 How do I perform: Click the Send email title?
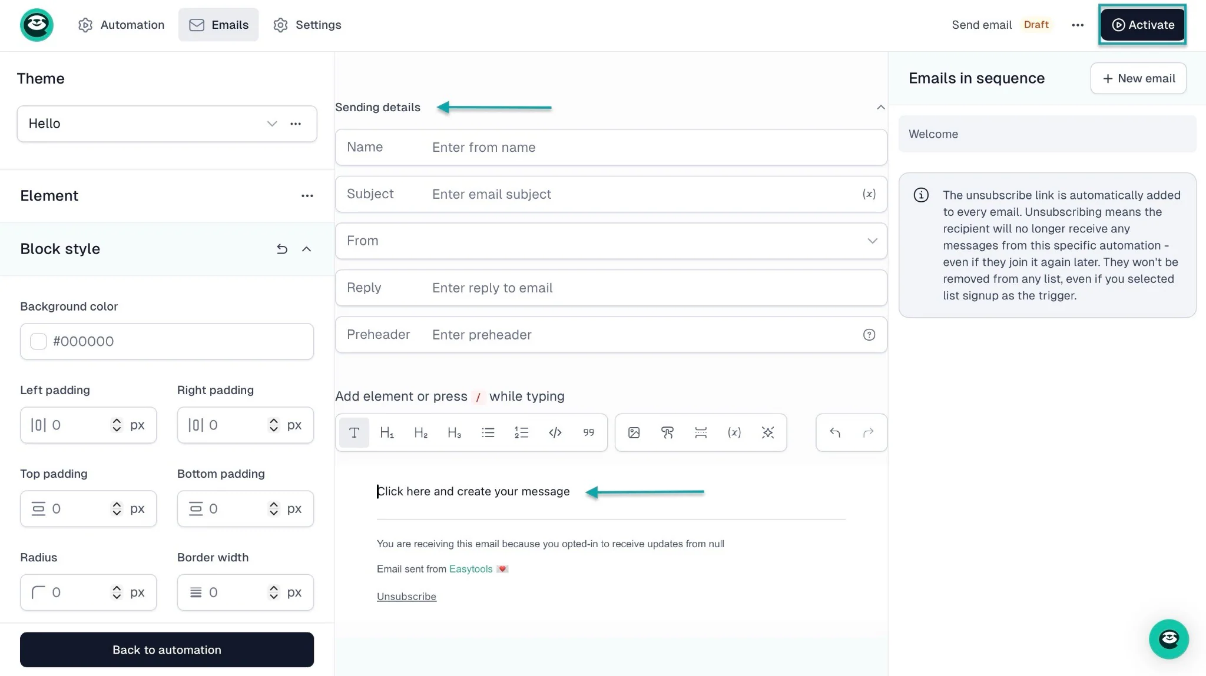tap(982, 25)
